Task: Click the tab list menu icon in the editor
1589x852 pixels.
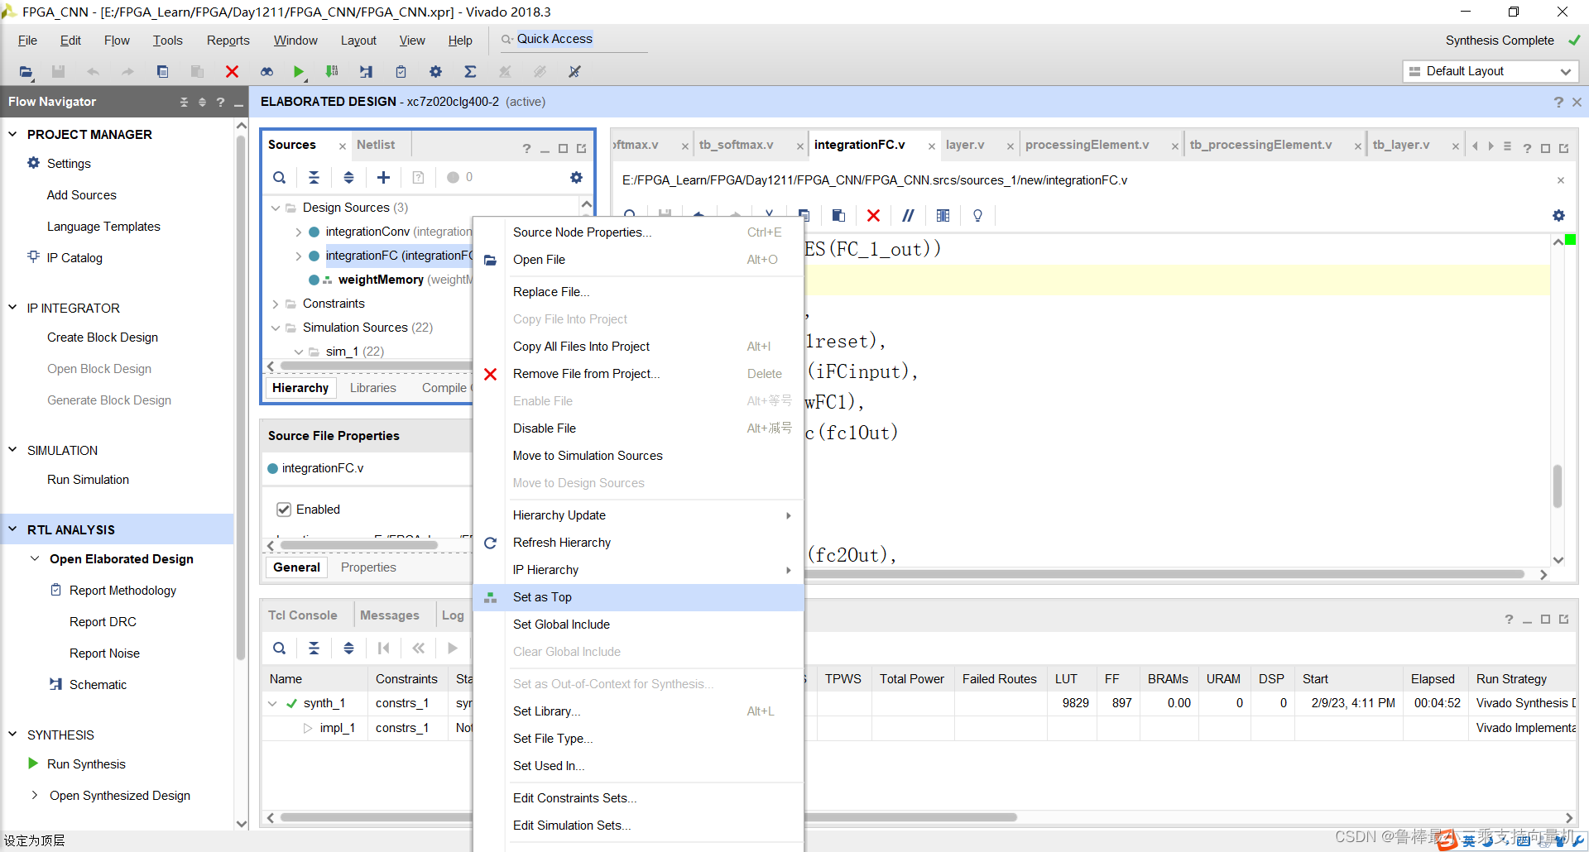Action: [x=1507, y=146]
